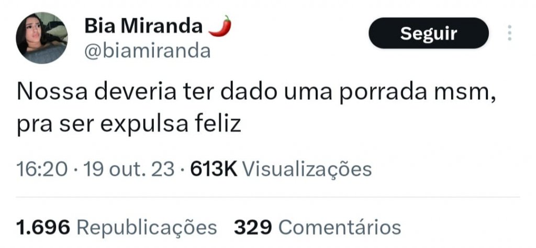Click the 16:20 timestamp
This screenshot has height=248, width=536.
[42, 169]
